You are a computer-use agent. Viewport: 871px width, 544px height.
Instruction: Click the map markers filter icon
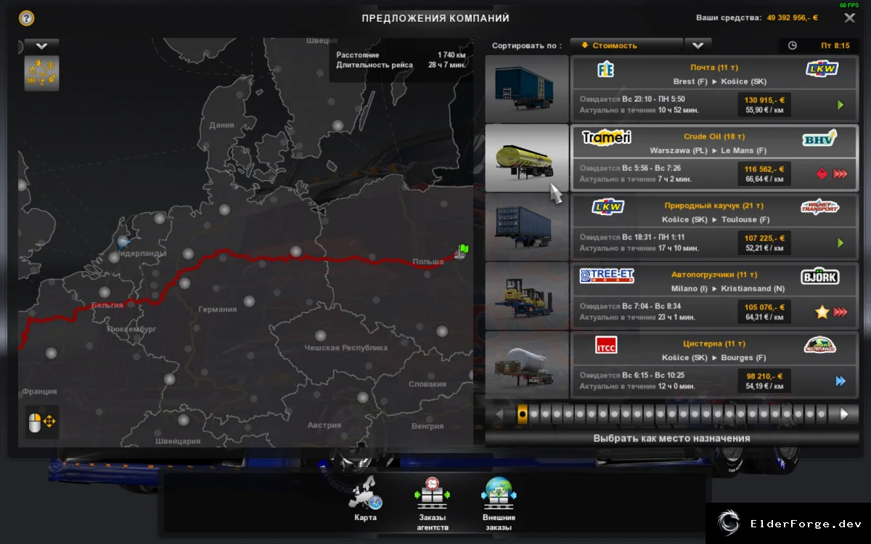[x=42, y=73]
